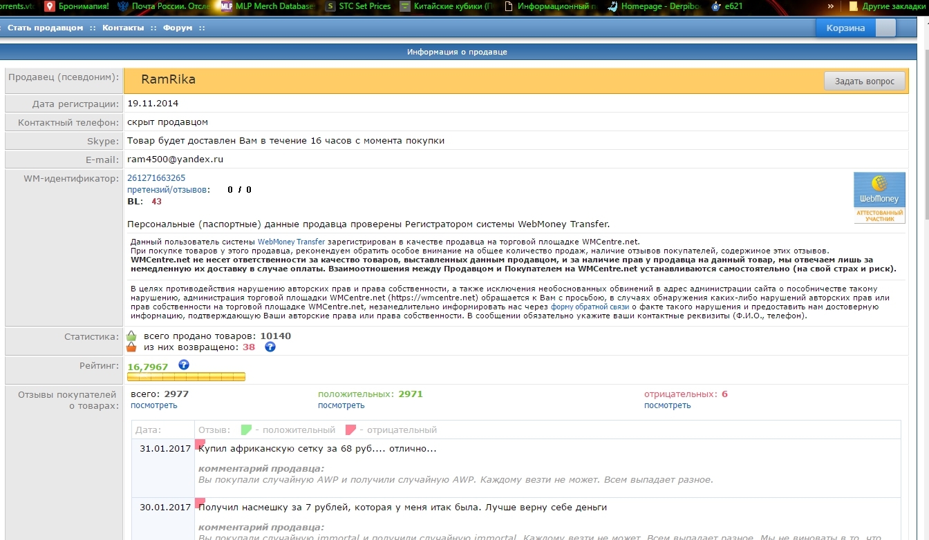Select the review date 30.01.2017

pos(165,507)
